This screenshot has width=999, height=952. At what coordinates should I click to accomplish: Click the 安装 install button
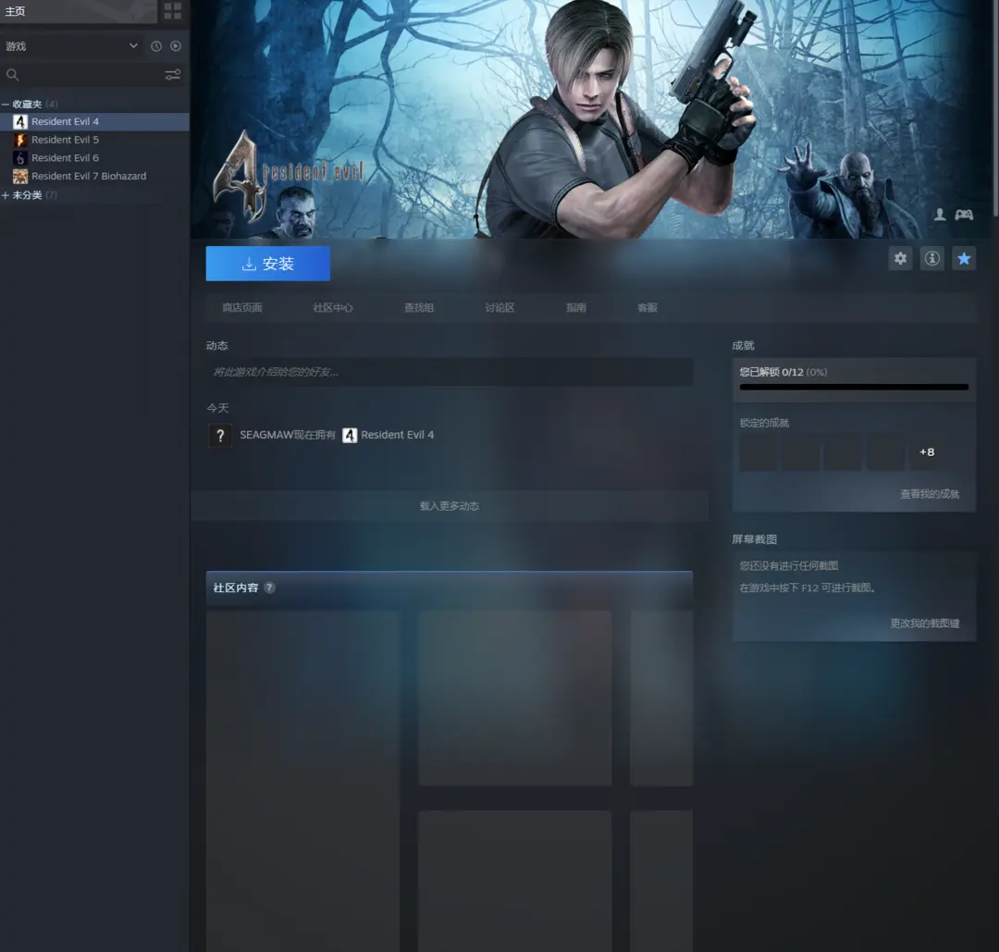point(268,264)
